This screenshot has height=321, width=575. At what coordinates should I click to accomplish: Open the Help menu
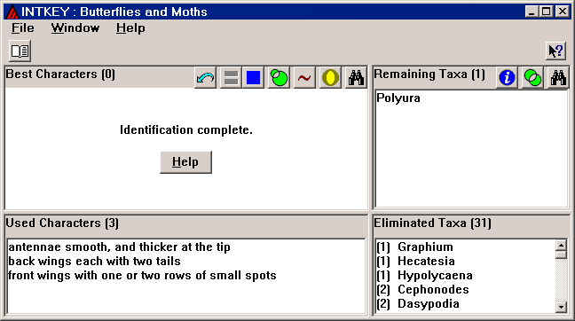[130, 28]
